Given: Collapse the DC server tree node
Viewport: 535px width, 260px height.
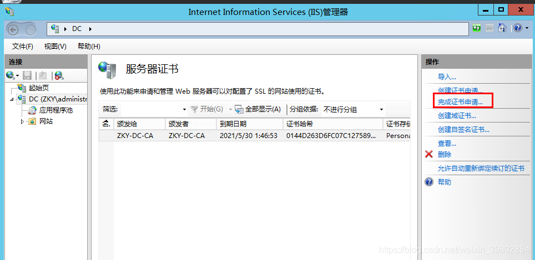Looking at the screenshot, I should (12, 99).
